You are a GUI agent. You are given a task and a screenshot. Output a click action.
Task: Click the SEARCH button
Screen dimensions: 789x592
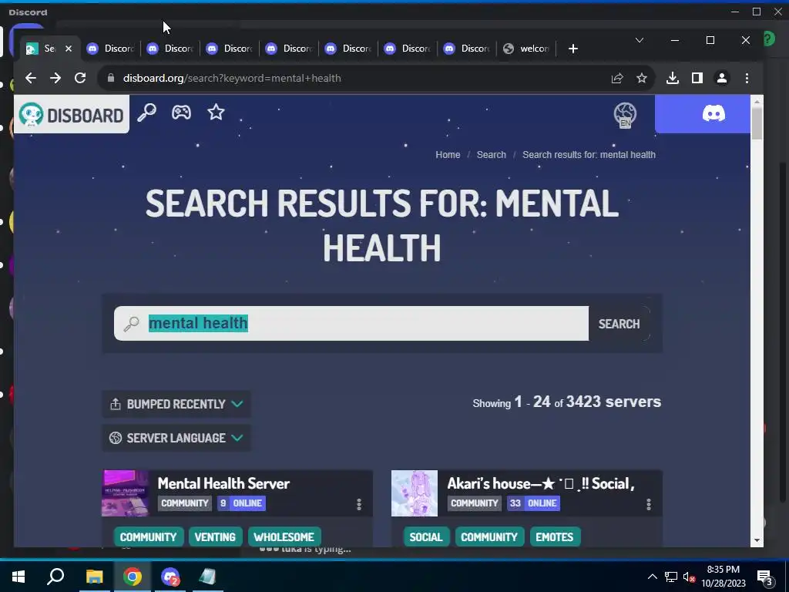[x=619, y=324]
